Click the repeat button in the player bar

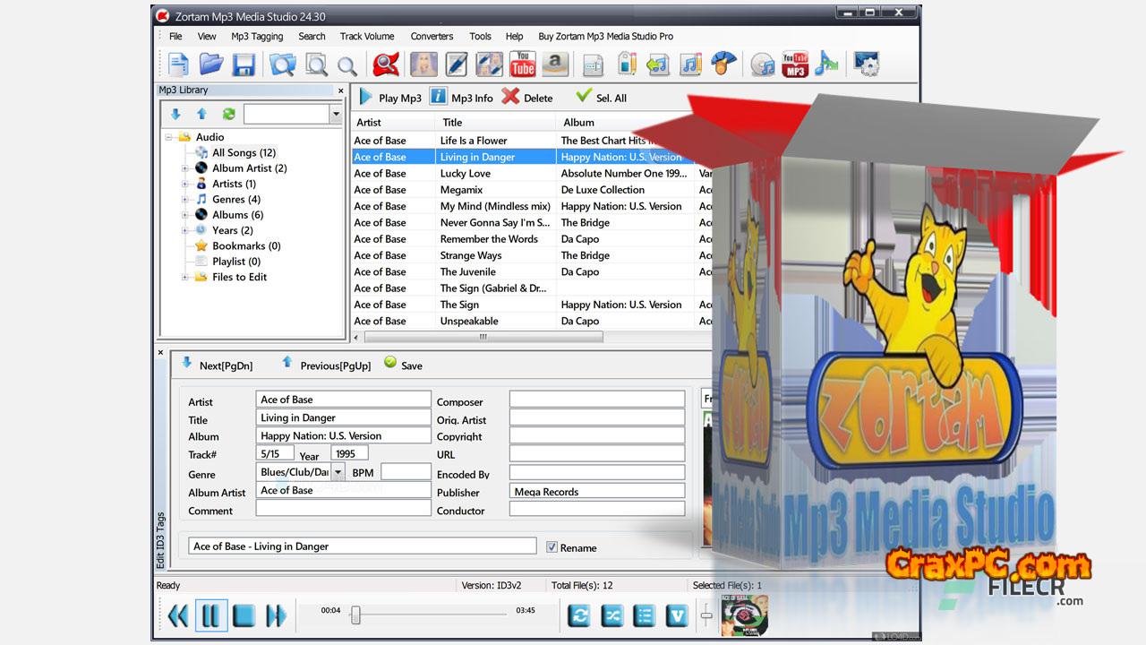(579, 615)
